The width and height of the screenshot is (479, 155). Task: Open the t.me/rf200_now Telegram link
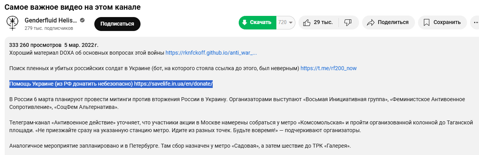tap(328, 68)
